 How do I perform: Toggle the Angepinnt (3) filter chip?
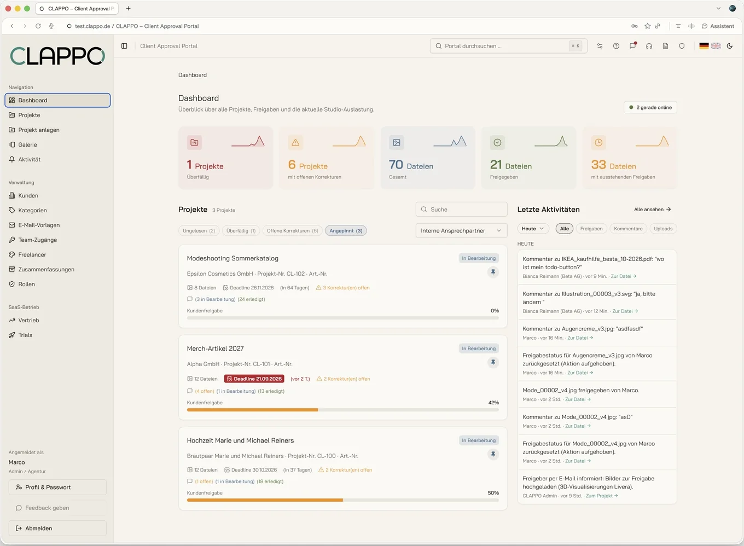point(346,231)
